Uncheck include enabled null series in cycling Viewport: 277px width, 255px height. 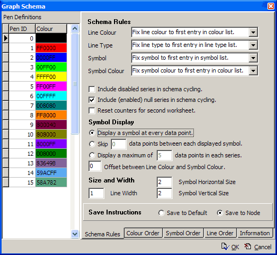[x=92, y=100]
